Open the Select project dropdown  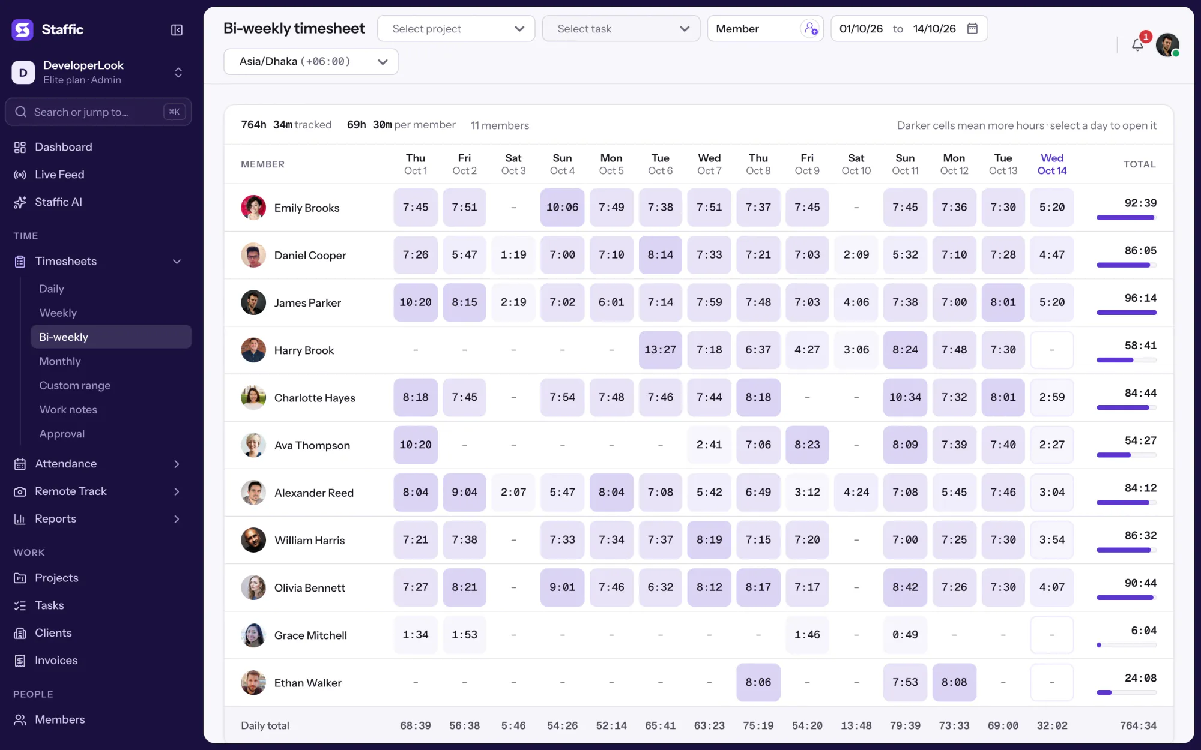point(456,29)
